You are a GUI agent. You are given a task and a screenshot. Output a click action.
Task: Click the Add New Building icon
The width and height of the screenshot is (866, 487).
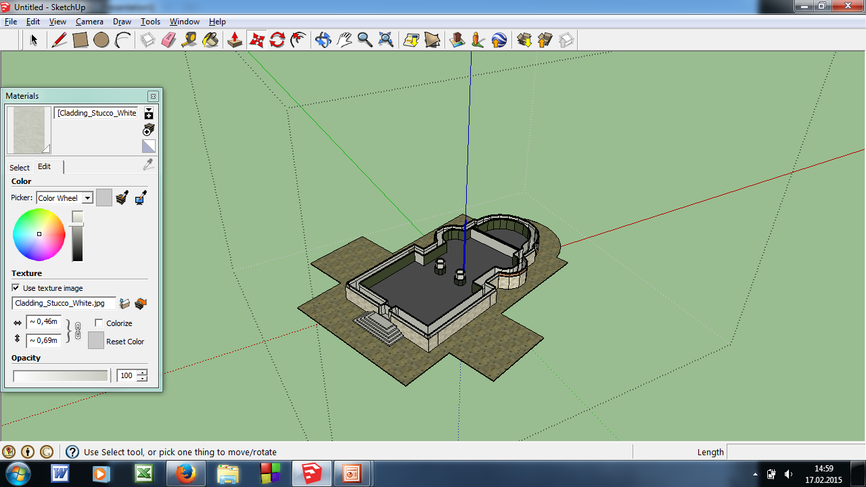(x=457, y=41)
